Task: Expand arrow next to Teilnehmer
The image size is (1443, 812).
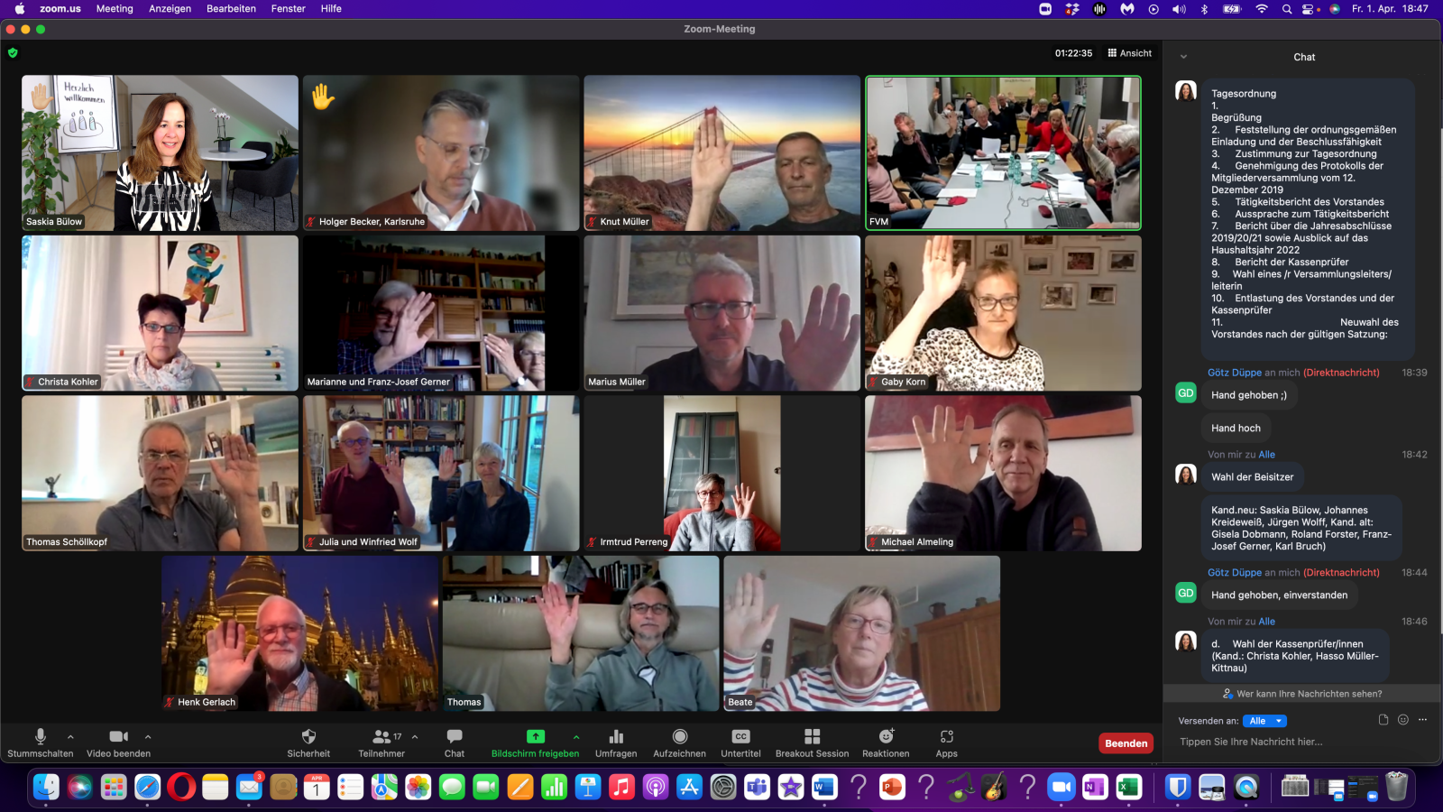Action: coord(415,737)
